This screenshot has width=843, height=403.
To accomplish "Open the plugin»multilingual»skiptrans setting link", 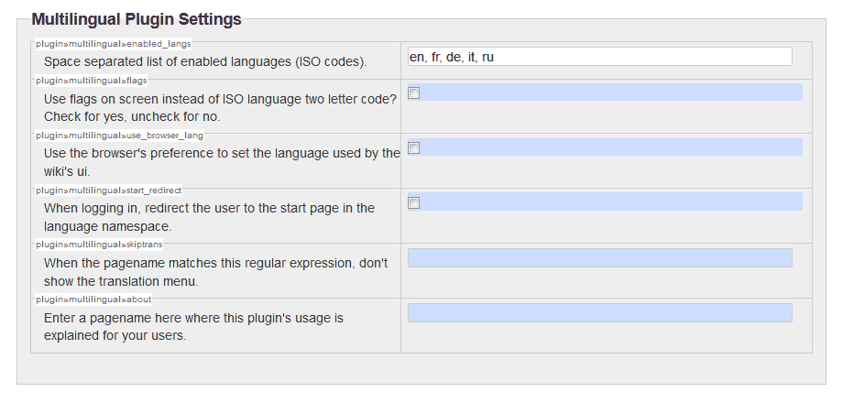I will 99,245.
